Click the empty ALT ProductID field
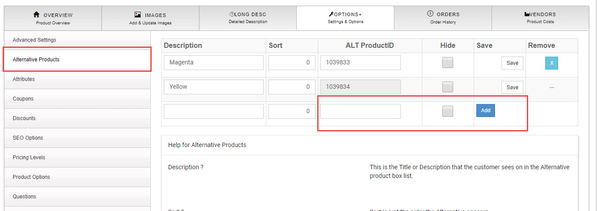The height and width of the screenshot is (211, 597). (360, 111)
